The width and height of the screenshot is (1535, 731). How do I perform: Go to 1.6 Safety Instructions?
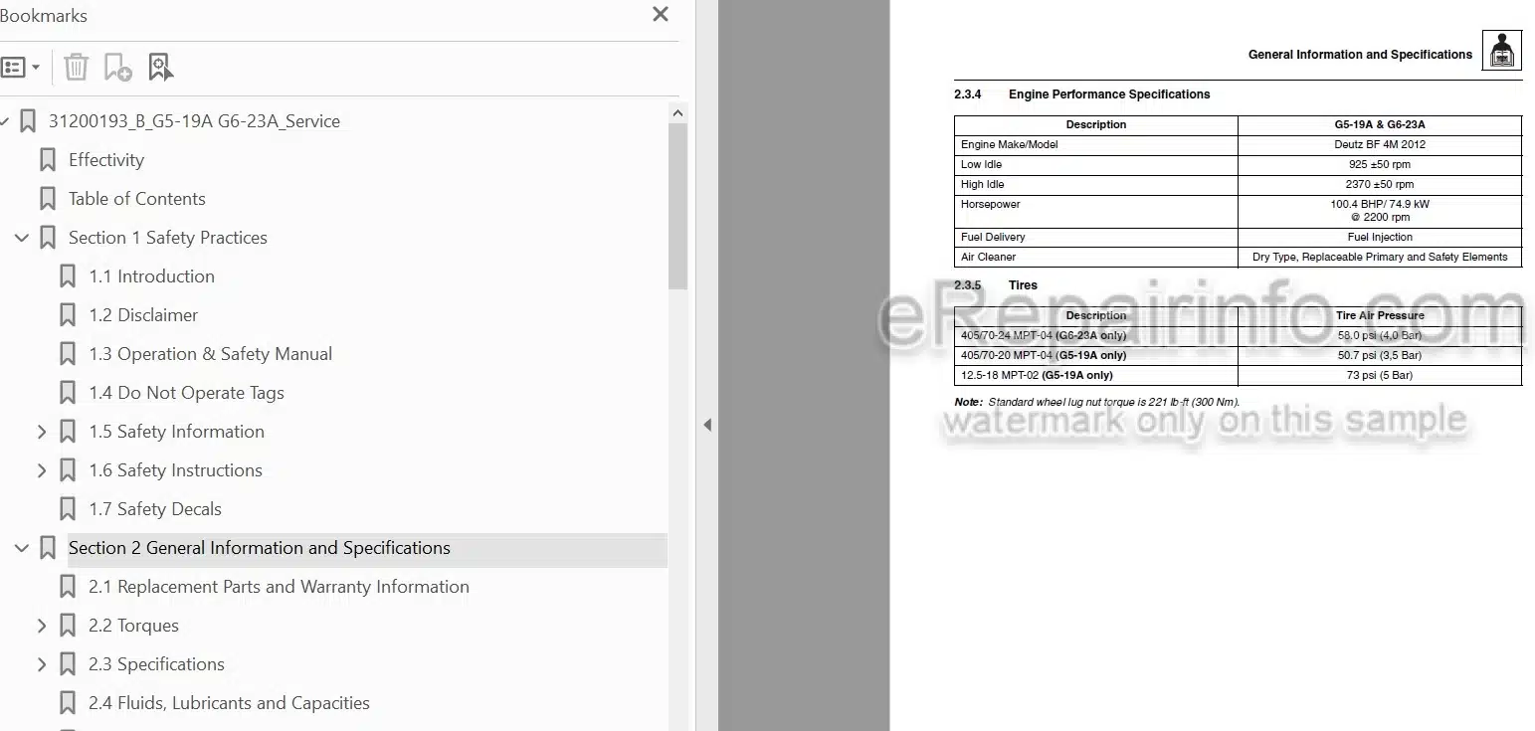click(x=175, y=470)
